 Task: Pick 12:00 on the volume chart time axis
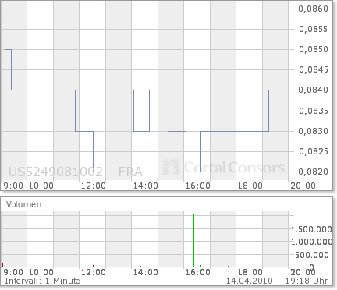point(94,272)
